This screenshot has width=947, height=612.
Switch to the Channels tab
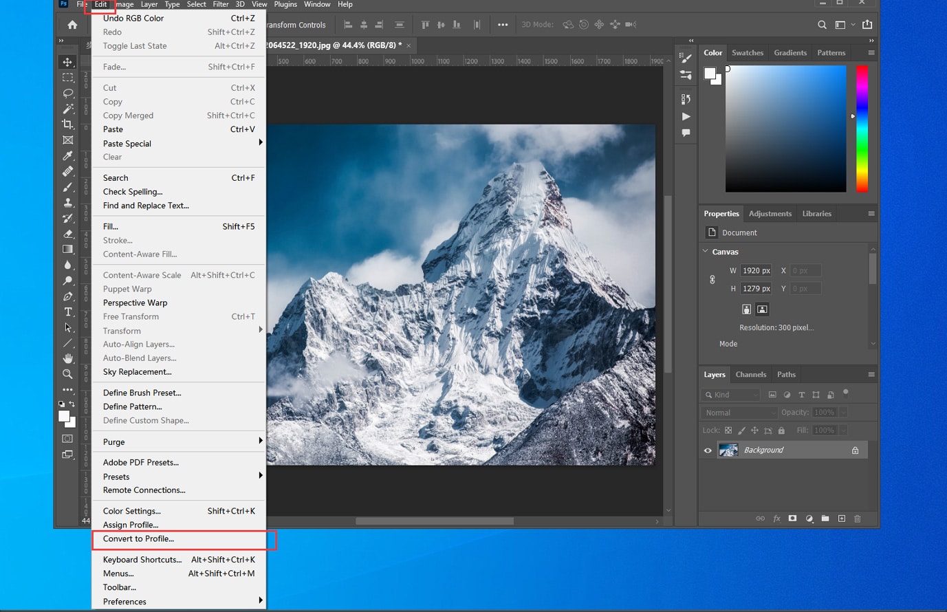pos(750,375)
